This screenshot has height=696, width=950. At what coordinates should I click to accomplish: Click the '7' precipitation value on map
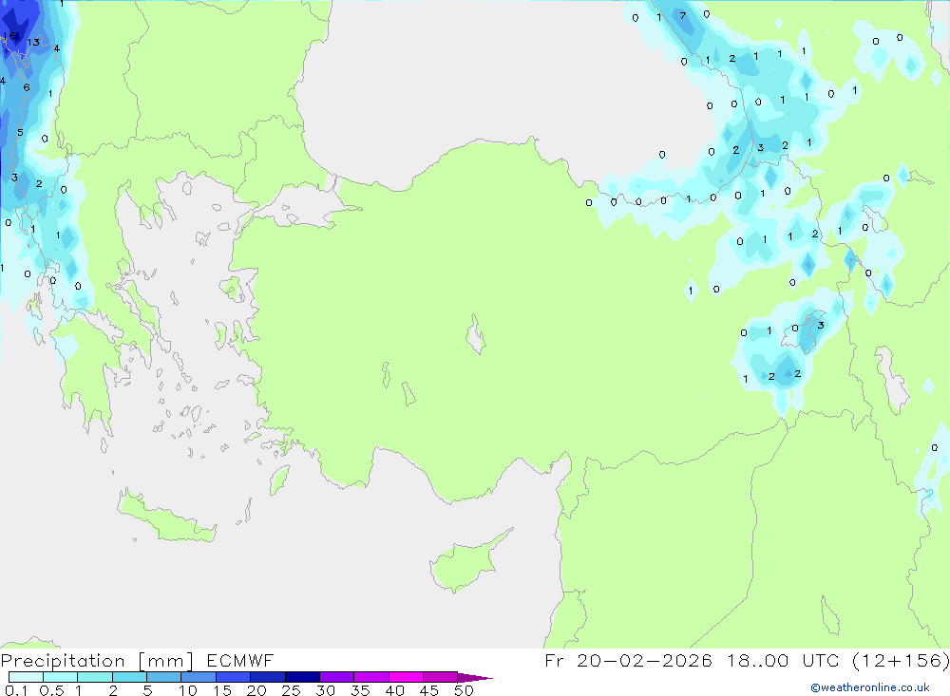click(683, 16)
